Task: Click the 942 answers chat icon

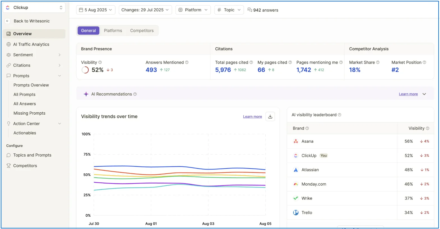Action: [250, 10]
